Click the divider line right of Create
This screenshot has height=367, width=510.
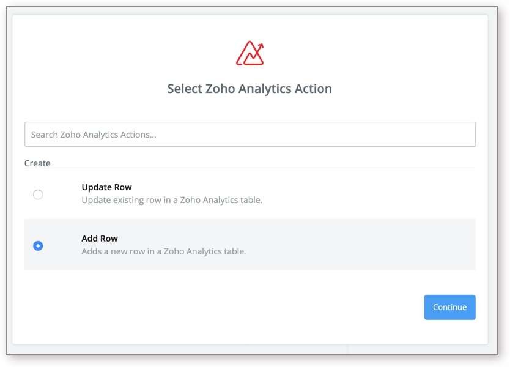click(x=263, y=168)
